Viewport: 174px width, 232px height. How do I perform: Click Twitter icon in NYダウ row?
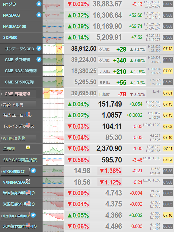39,4
